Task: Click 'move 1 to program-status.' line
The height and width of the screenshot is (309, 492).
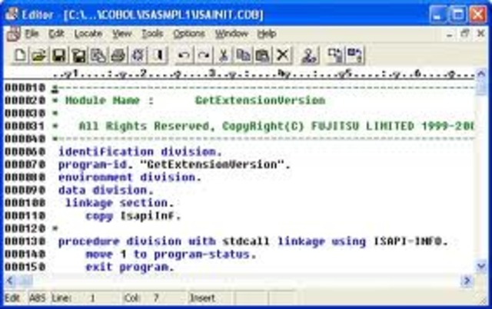Action: pos(171,255)
